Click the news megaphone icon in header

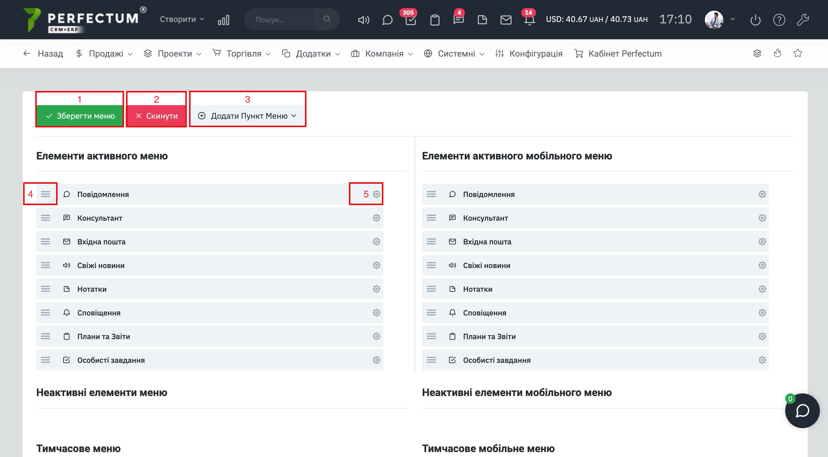[363, 20]
